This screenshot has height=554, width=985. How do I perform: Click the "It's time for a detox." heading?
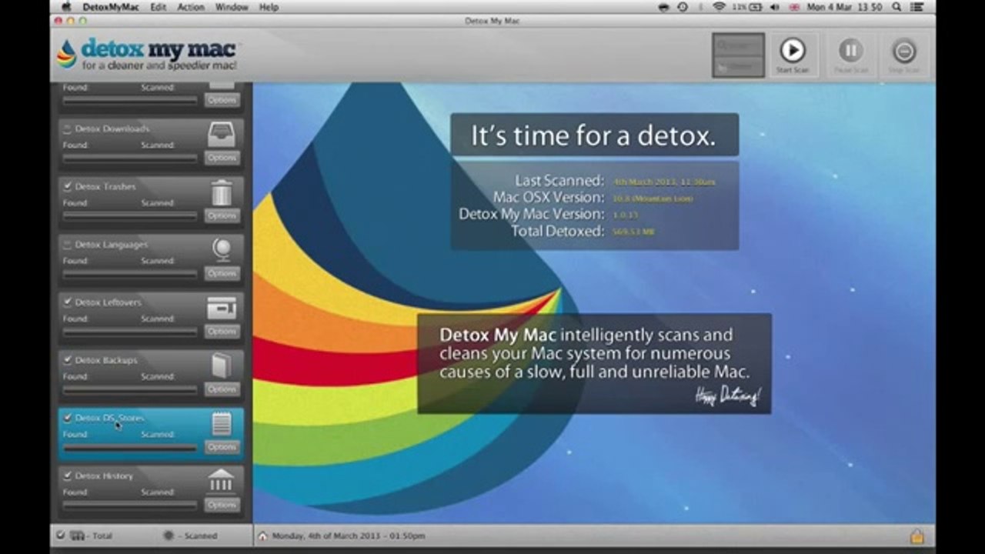click(x=593, y=135)
